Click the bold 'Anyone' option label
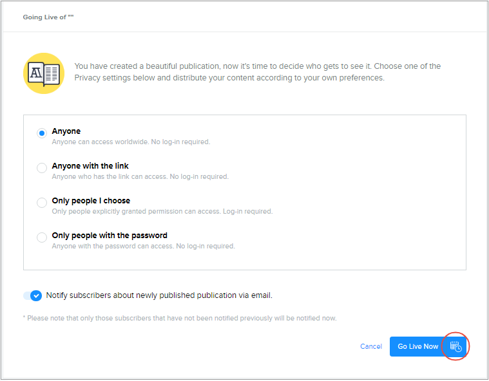 tap(66, 131)
